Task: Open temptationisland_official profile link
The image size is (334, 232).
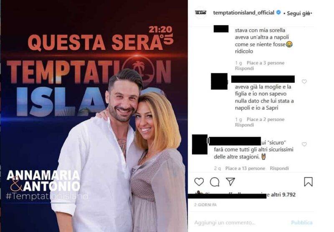Action: point(244,13)
